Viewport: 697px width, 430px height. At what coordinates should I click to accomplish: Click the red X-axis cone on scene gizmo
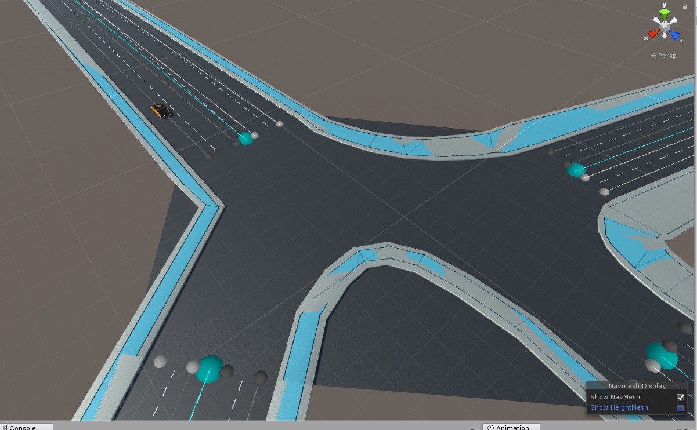click(653, 34)
